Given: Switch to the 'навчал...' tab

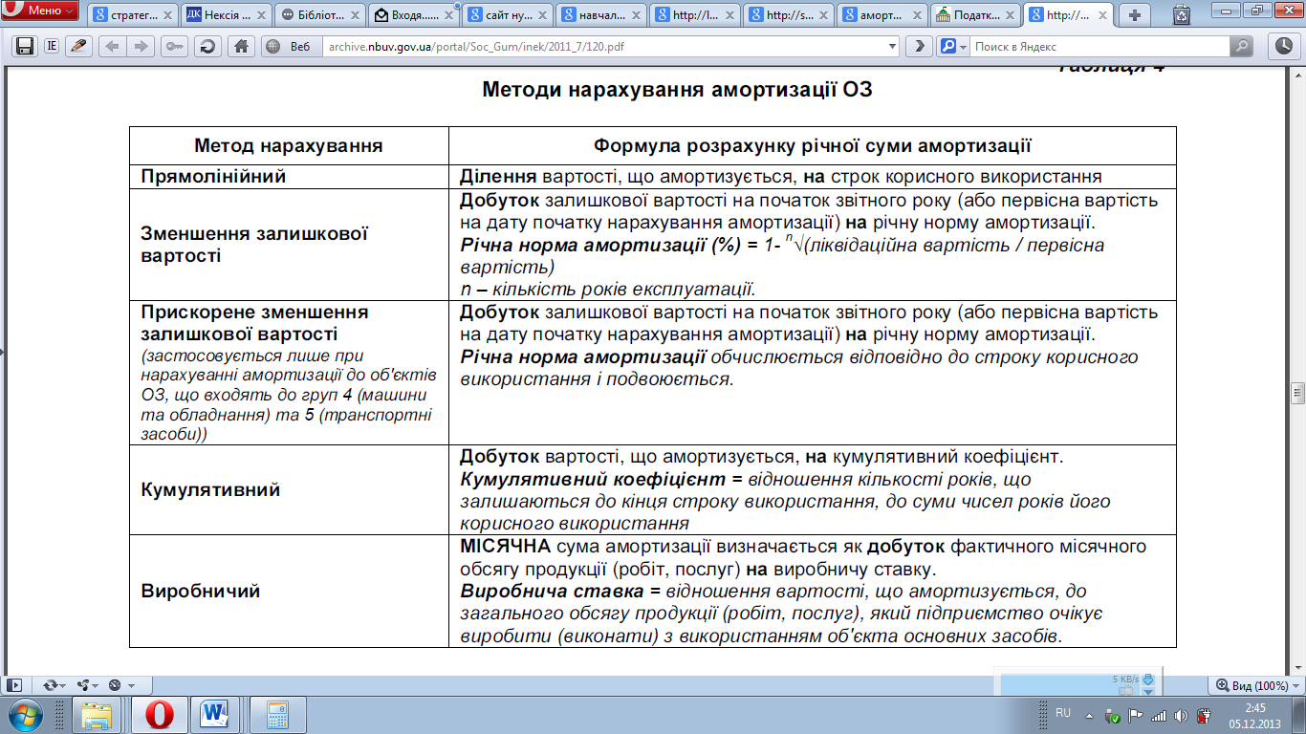Looking at the screenshot, I should (601, 15).
